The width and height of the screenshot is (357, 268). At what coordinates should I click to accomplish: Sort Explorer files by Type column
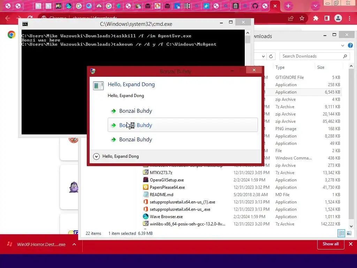280,67
